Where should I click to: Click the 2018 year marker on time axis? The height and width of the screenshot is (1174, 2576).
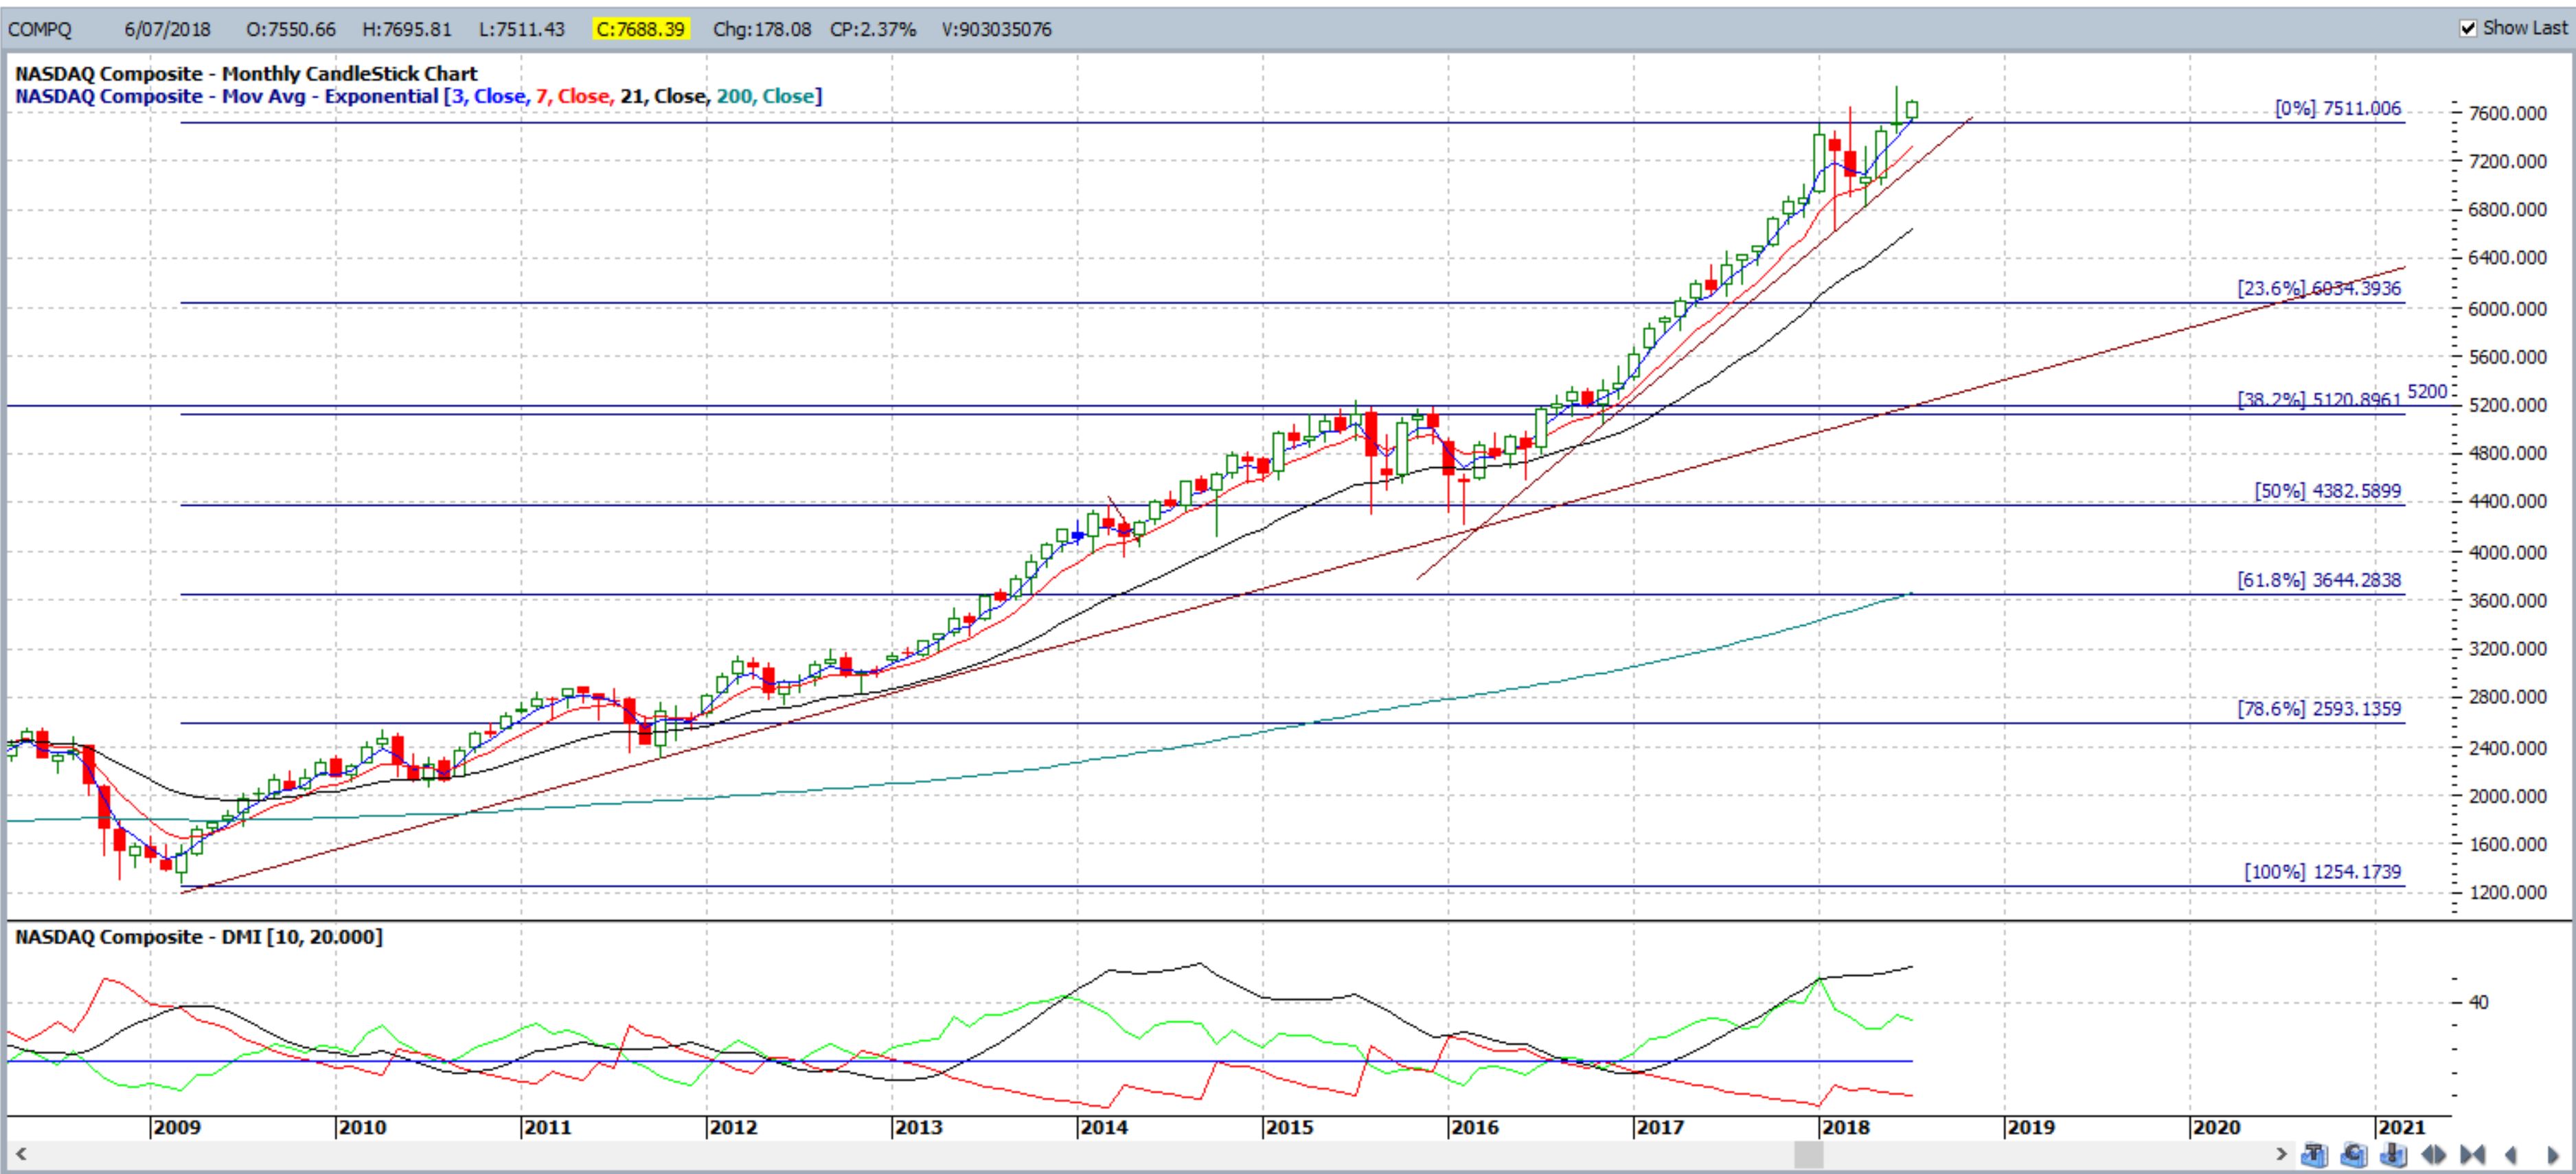1845,1127
